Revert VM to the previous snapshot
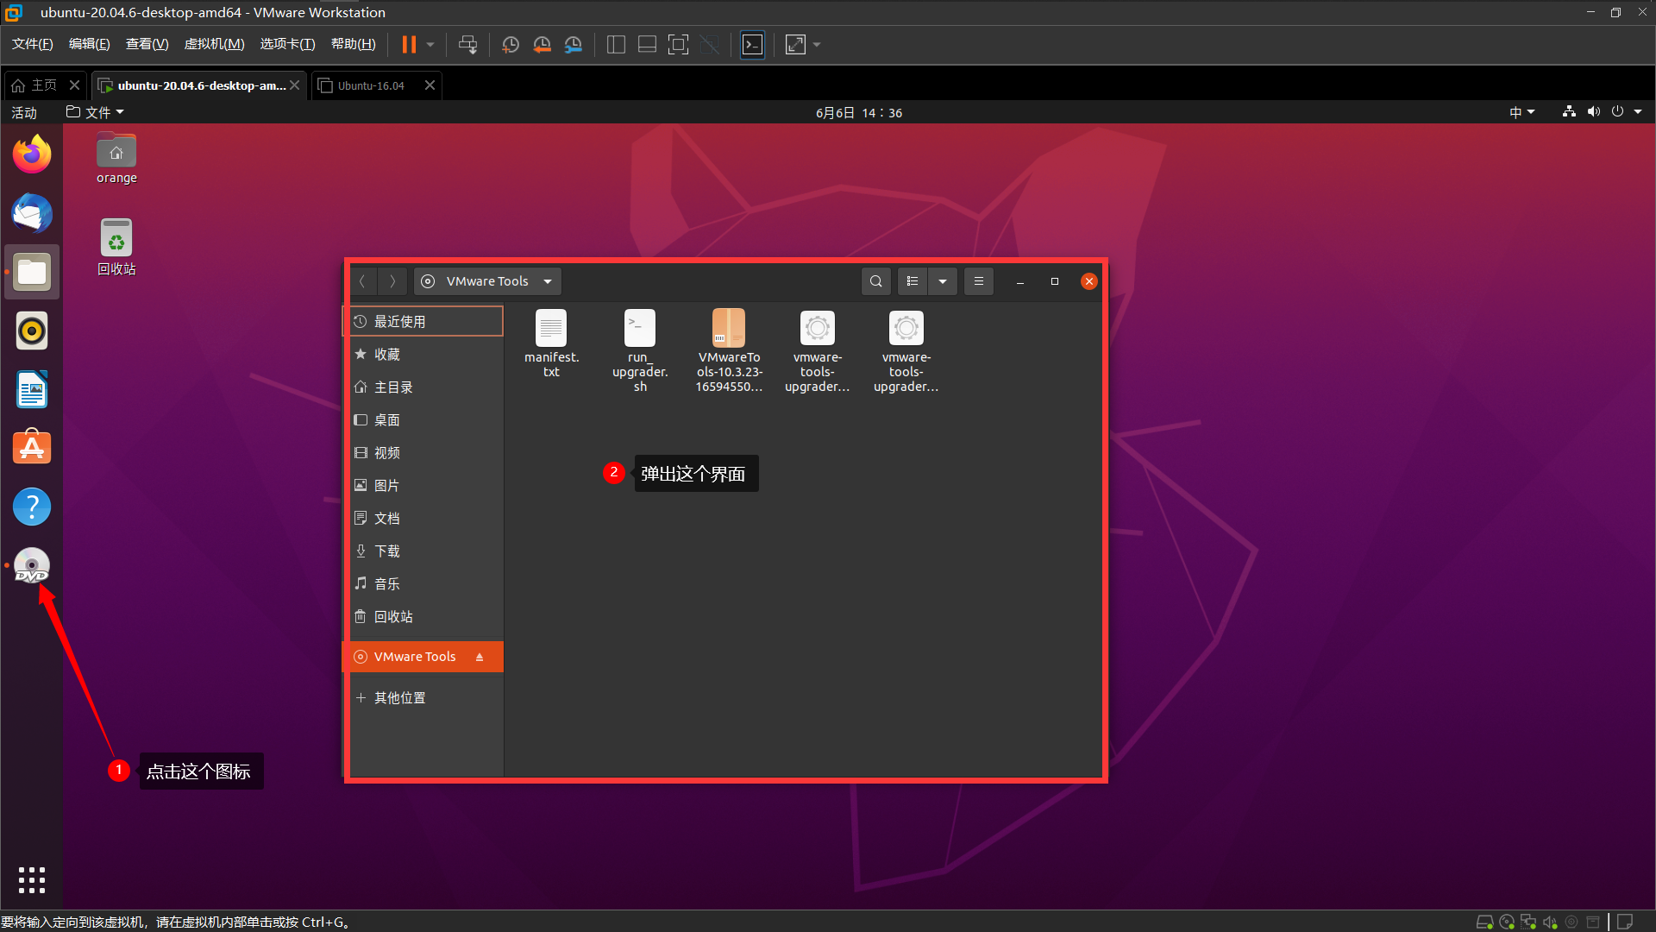This screenshot has width=1656, height=932. point(542,44)
